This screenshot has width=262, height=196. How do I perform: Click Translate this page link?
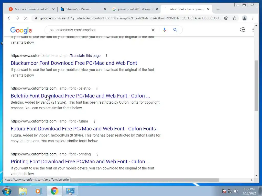[85, 56]
